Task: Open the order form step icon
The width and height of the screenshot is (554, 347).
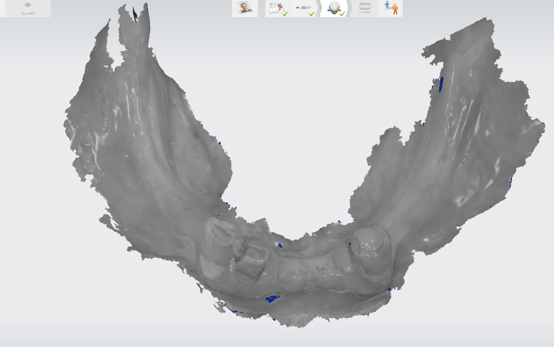Action: click(277, 8)
